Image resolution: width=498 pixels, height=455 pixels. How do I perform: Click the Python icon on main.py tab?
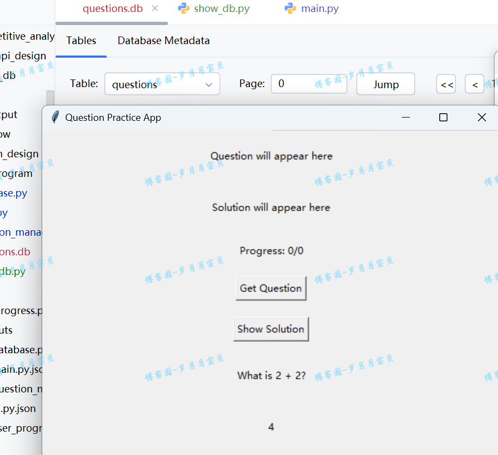pos(290,8)
